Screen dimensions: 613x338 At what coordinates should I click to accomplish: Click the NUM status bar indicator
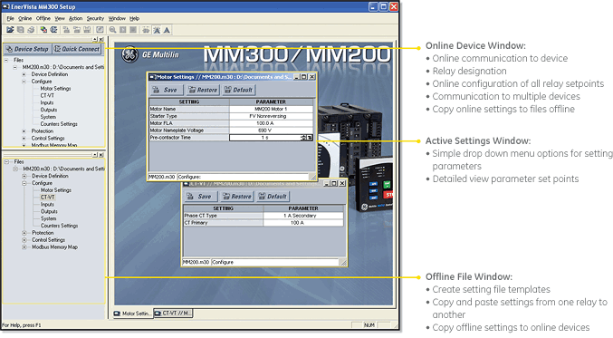click(369, 325)
